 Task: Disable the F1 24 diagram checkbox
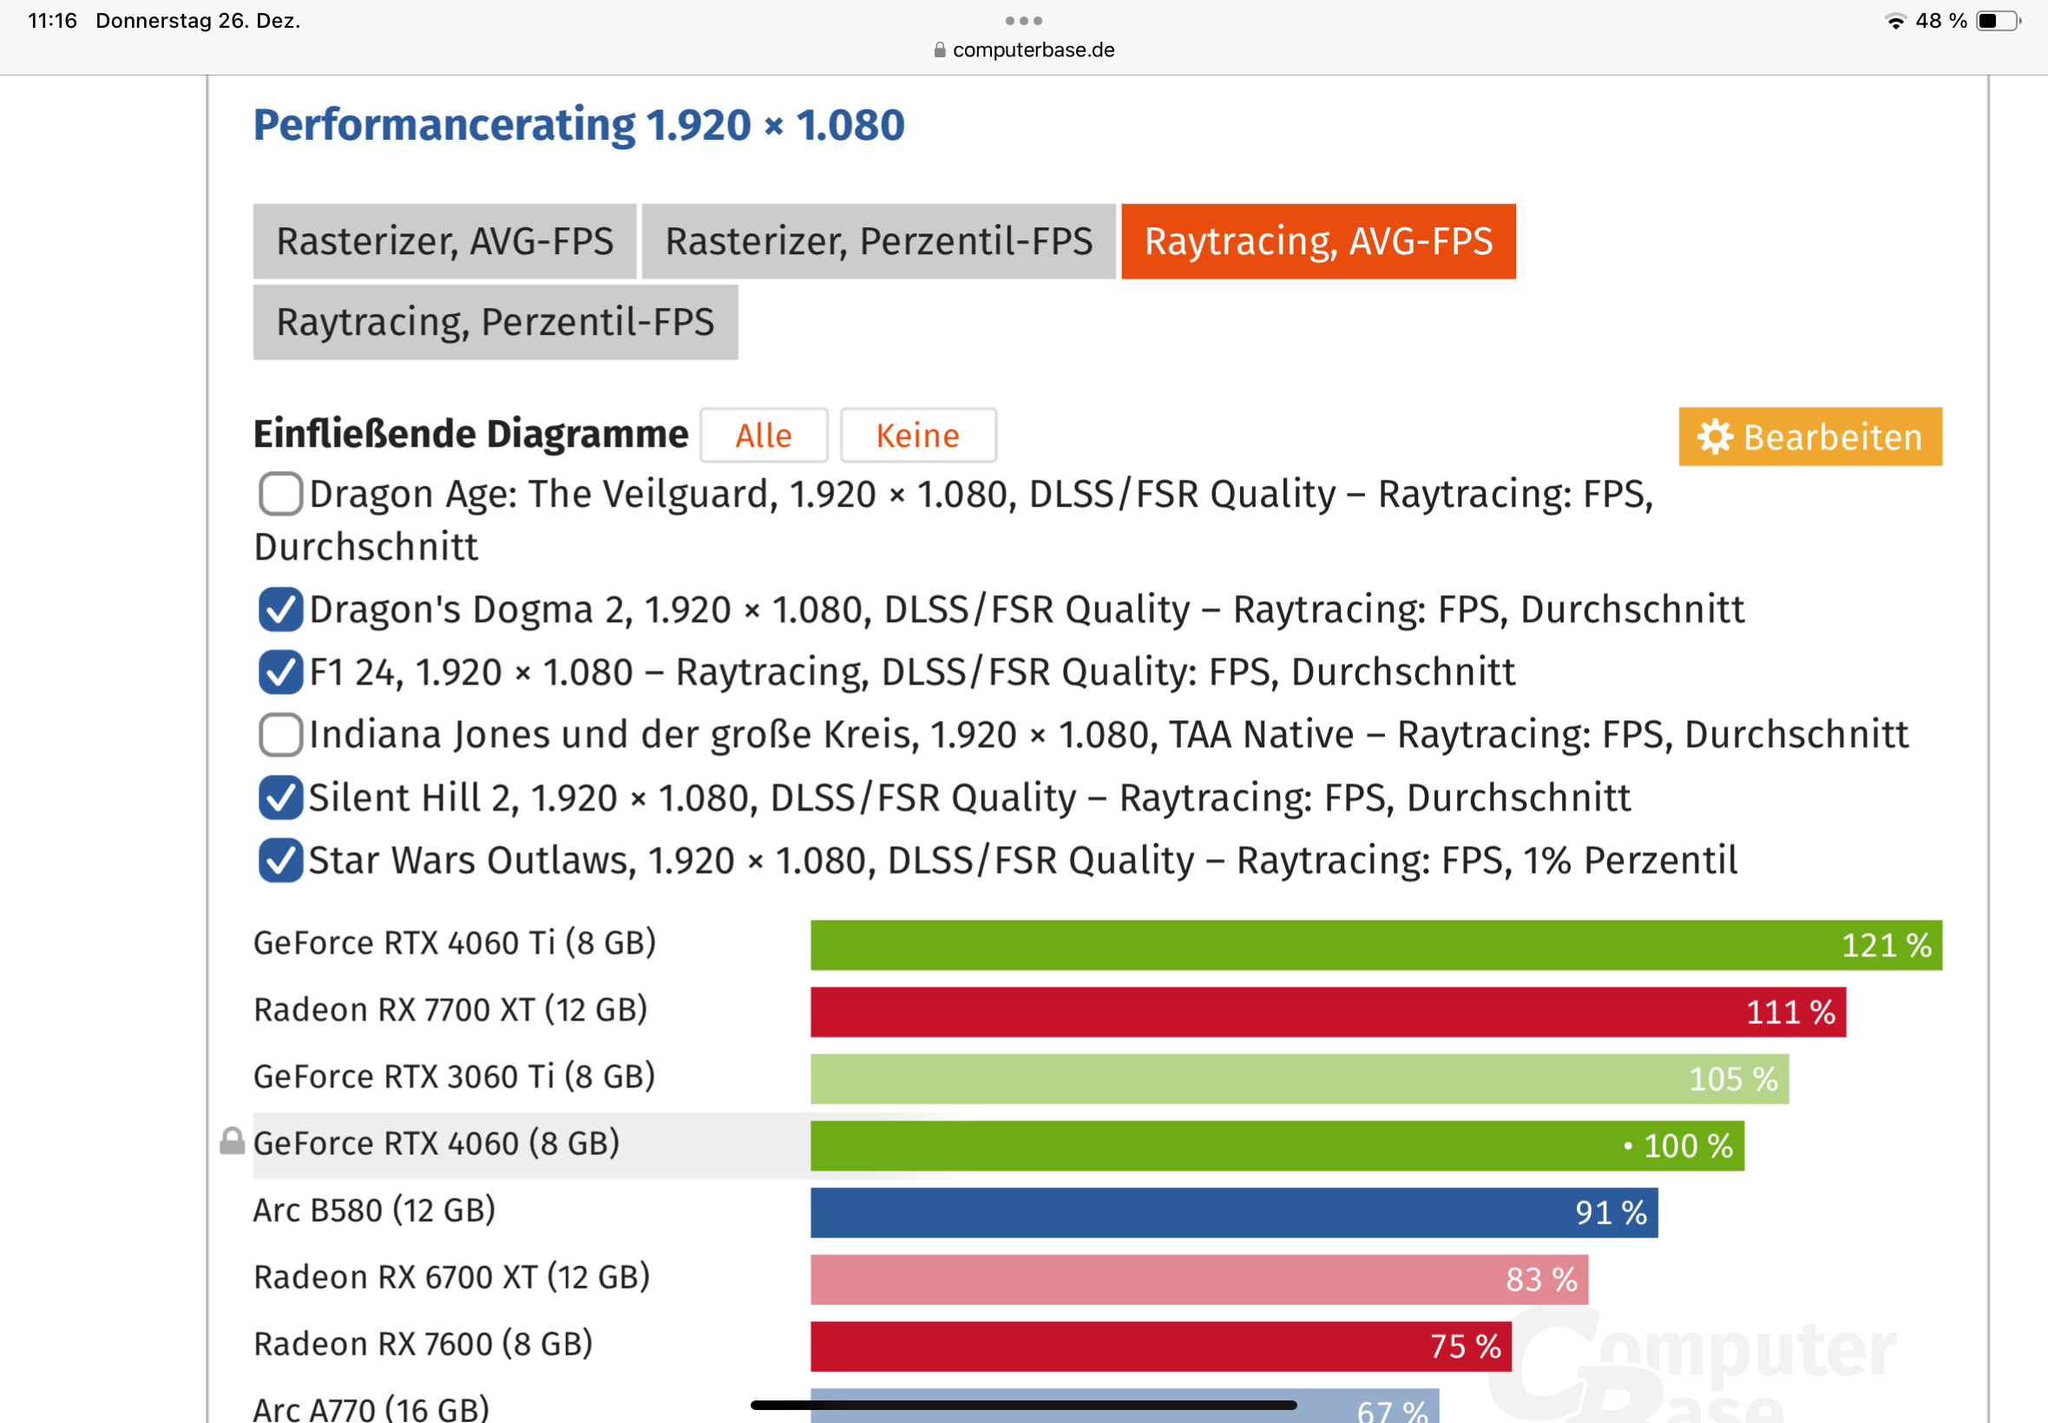click(281, 672)
